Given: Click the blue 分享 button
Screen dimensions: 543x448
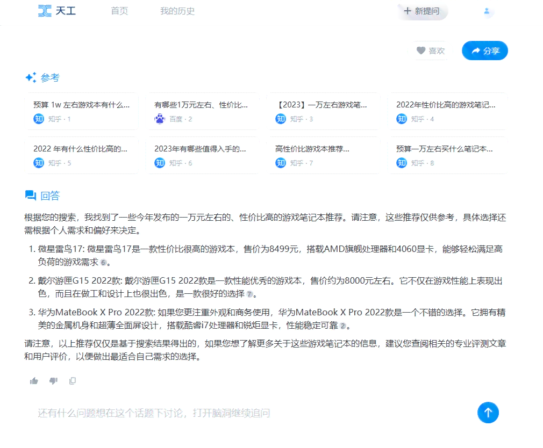Looking at the screenshot, I should [x=485, y=51].
